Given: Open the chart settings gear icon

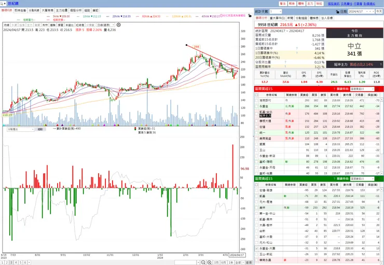Looking at the screenshot, I should (118, 25).
